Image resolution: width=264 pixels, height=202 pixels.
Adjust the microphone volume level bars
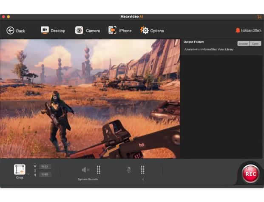(142, 170)
